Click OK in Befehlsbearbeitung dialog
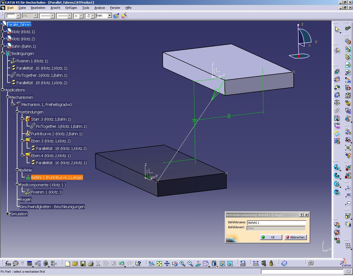Screen dimensions: 353x276 (271, 237)
